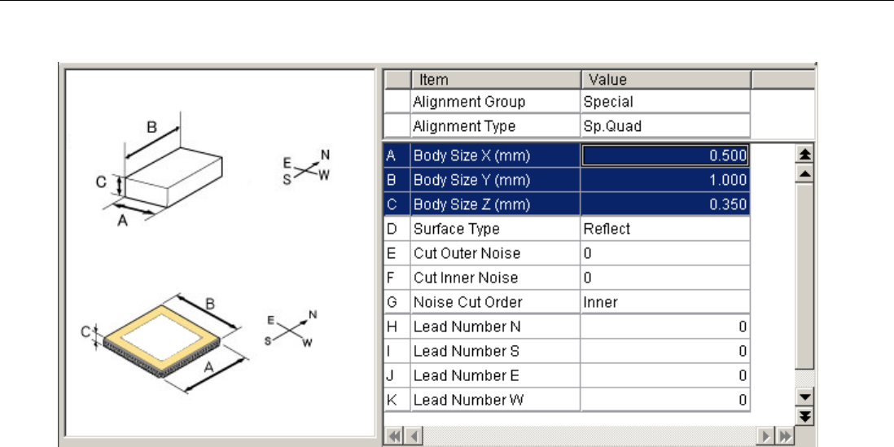This screenshot has height=447, width=894.
Task: Click the vertical scroll up arrow
Action: (x=804, y=173)
